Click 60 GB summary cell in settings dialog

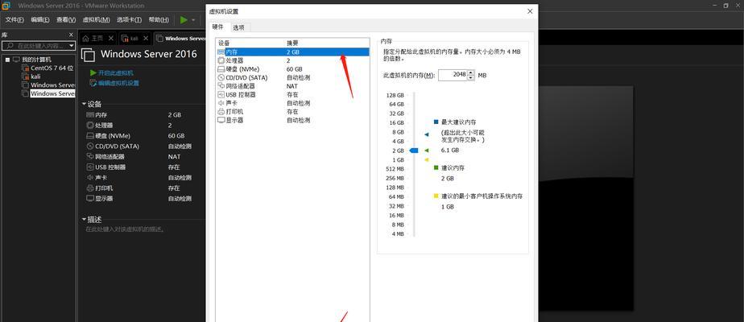pos(294,69)
